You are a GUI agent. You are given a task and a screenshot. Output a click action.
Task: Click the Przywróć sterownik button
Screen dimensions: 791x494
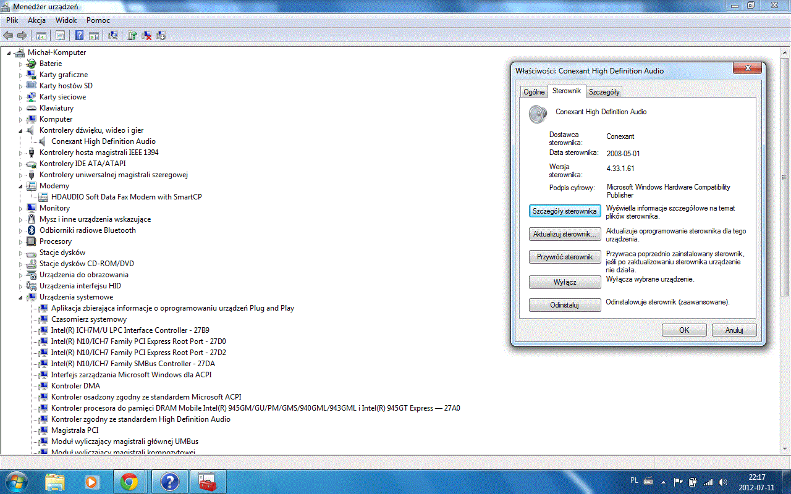565,257
